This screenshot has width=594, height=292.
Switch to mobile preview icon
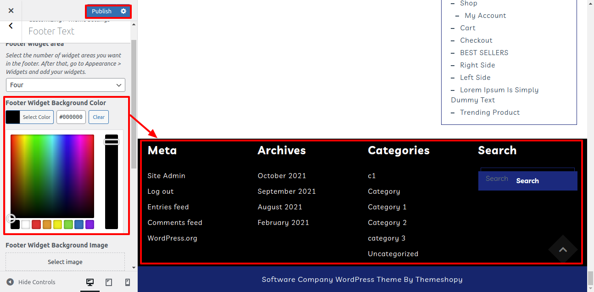tap(128, 282)
